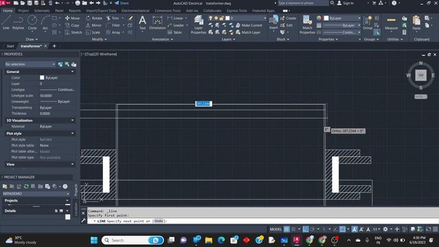
Task: Open the No selection dropdown
Action: click(30, 64)
